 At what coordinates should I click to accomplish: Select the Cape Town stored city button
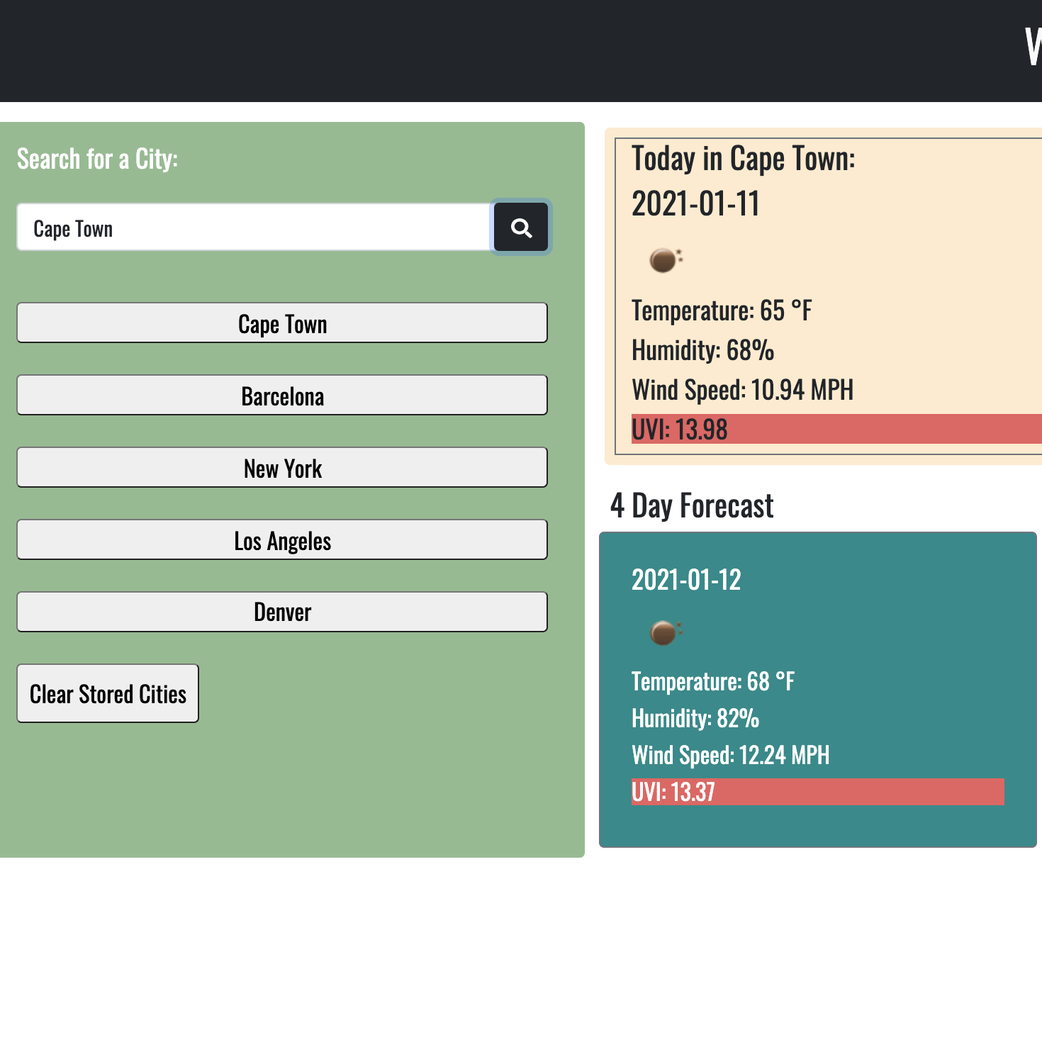(282, 323)
